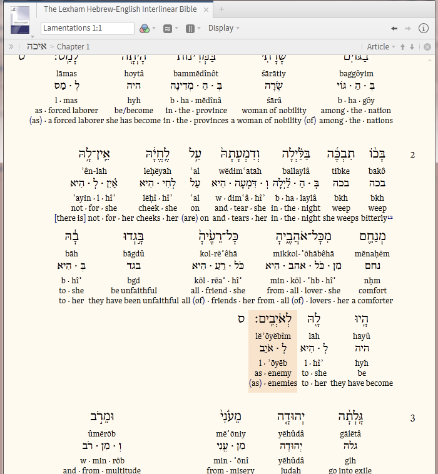The height and width of the screenshot is (474, 438).
Task: Click verse number 3
Action: [412, 418]
